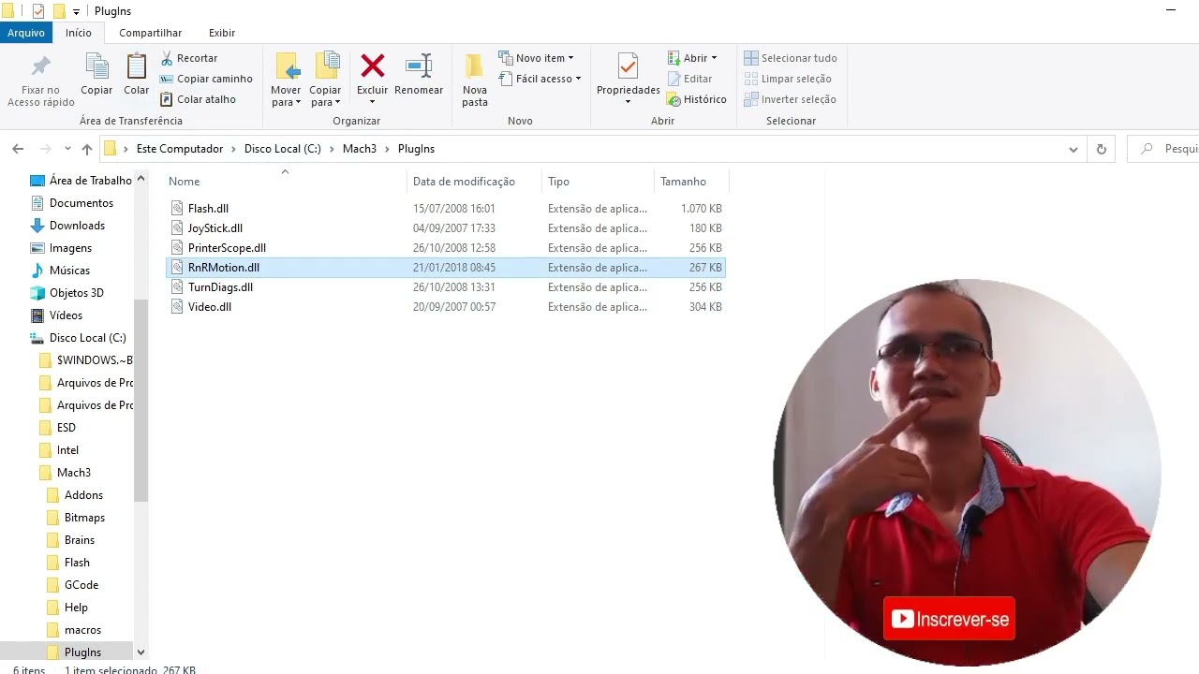The image size is (1199, 674).
Task: Click Copiar caminho in the ribbon
Action: tap(206, 79)
